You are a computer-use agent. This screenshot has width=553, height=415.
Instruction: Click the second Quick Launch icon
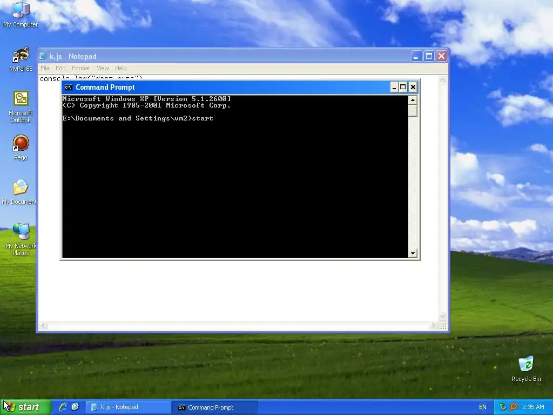pyautogui.click(x=76, y=407)
